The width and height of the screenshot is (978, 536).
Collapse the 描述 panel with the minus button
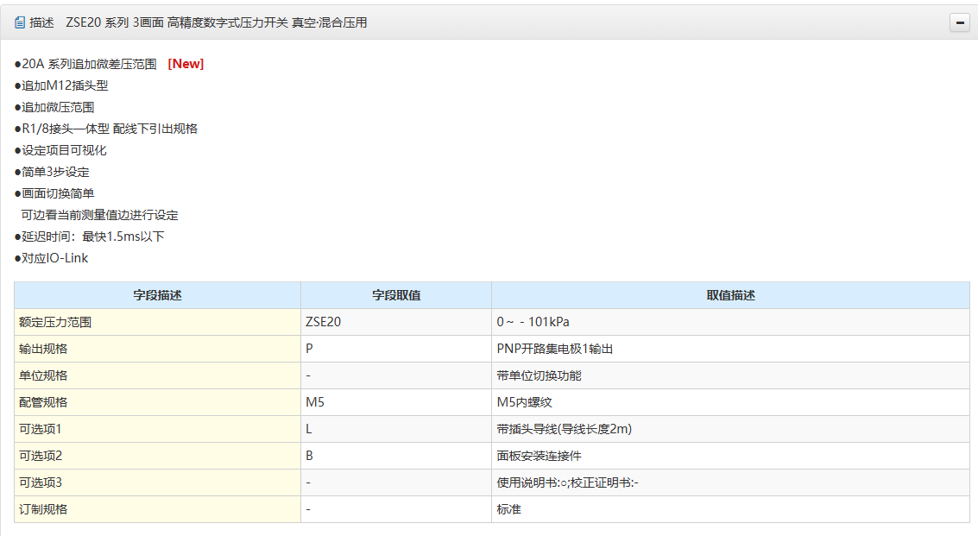coord(959,23)
